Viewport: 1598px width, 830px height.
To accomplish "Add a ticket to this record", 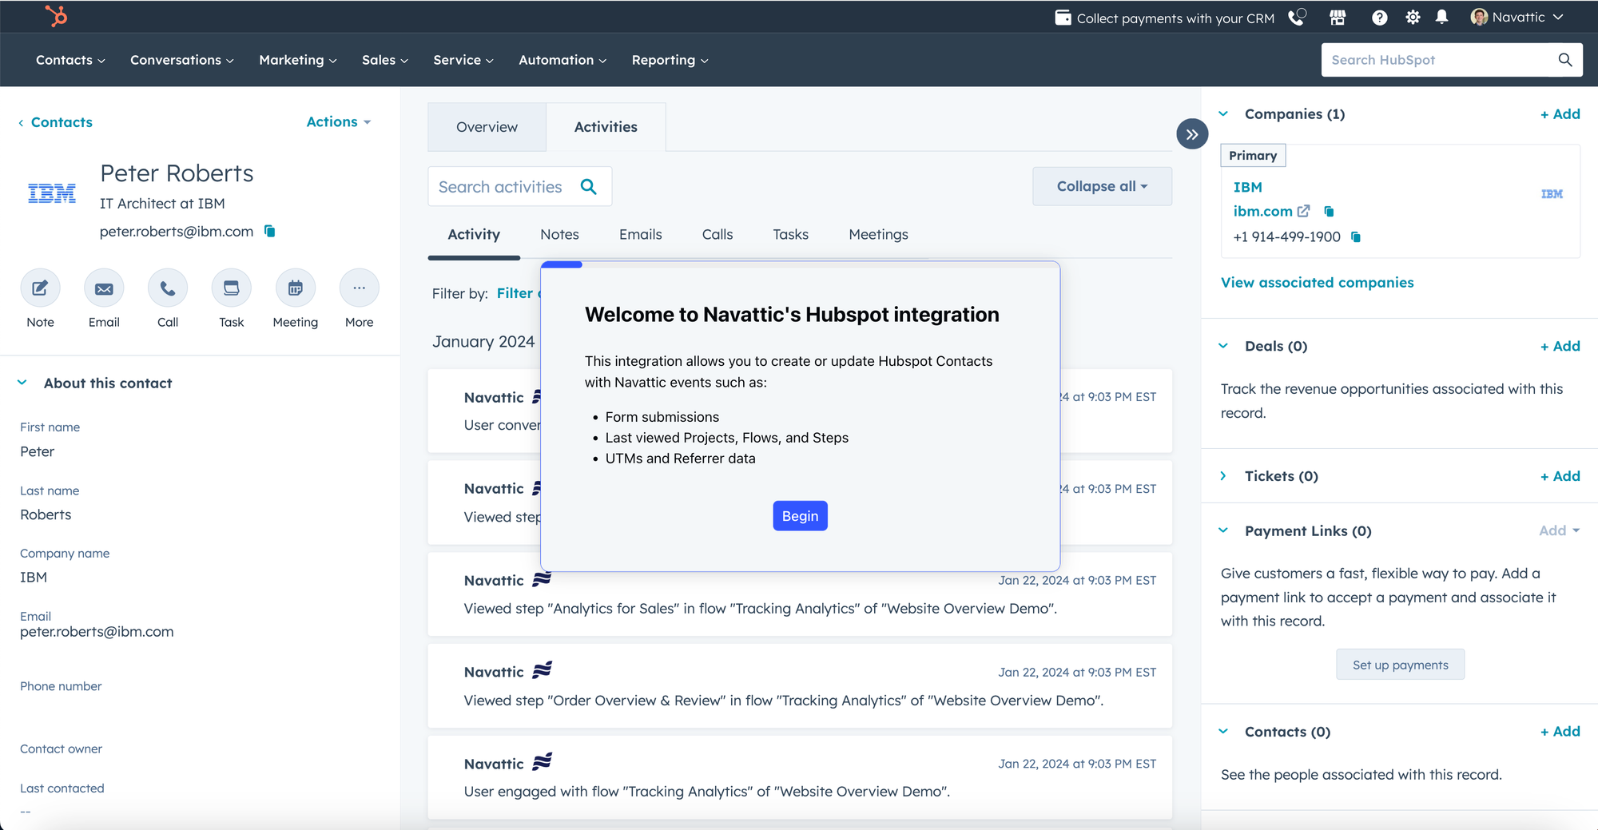I will [x=1560, y=476].
